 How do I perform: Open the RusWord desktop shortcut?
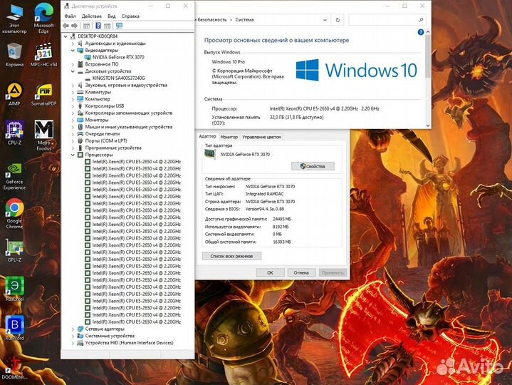tap(14, 328)
